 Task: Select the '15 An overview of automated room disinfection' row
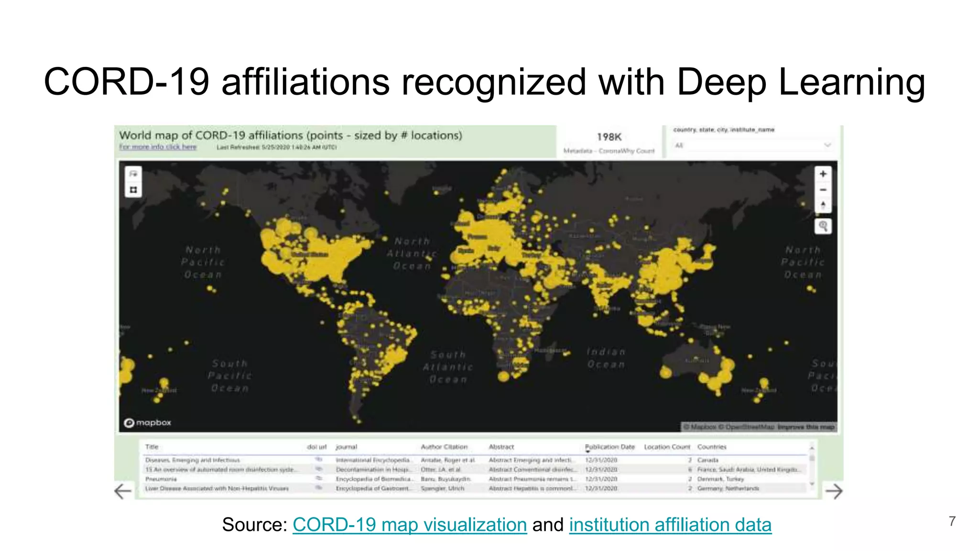[221, 469]
